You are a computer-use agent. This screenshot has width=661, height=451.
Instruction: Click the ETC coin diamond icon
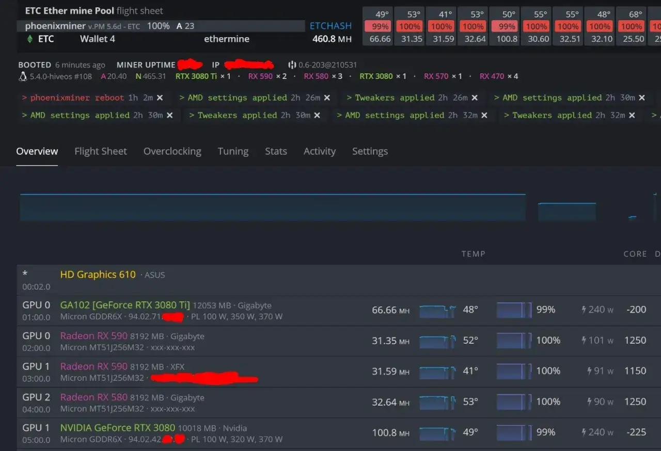pyautogui.click(x=30, y=39)
